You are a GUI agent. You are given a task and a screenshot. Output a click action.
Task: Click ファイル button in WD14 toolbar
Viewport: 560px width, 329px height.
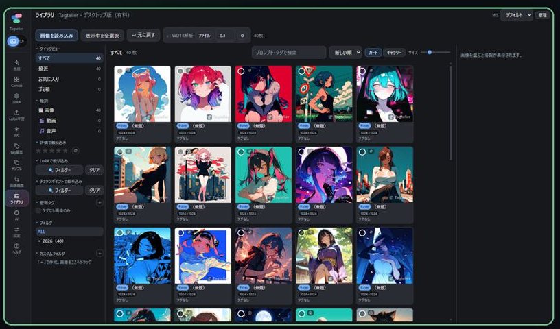[x=205, y=36]
